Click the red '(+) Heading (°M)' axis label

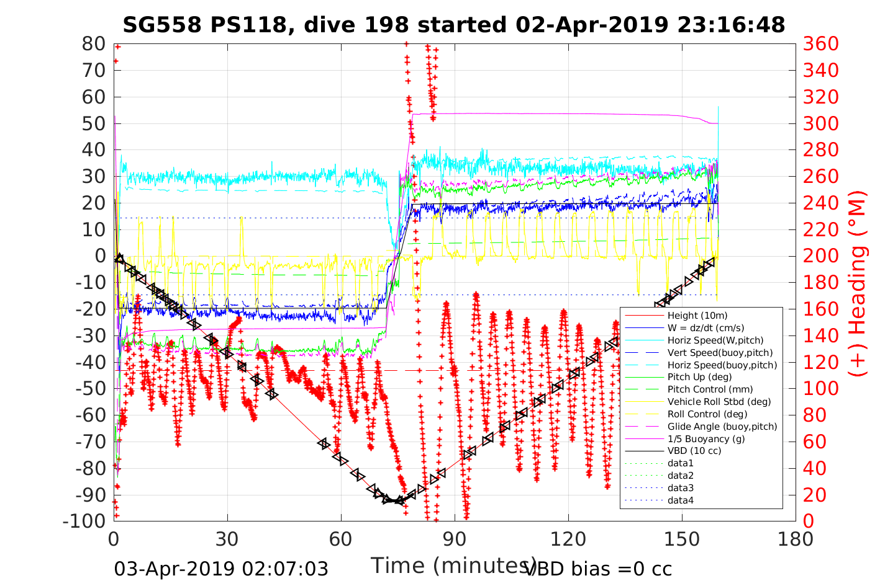[858, 283]
